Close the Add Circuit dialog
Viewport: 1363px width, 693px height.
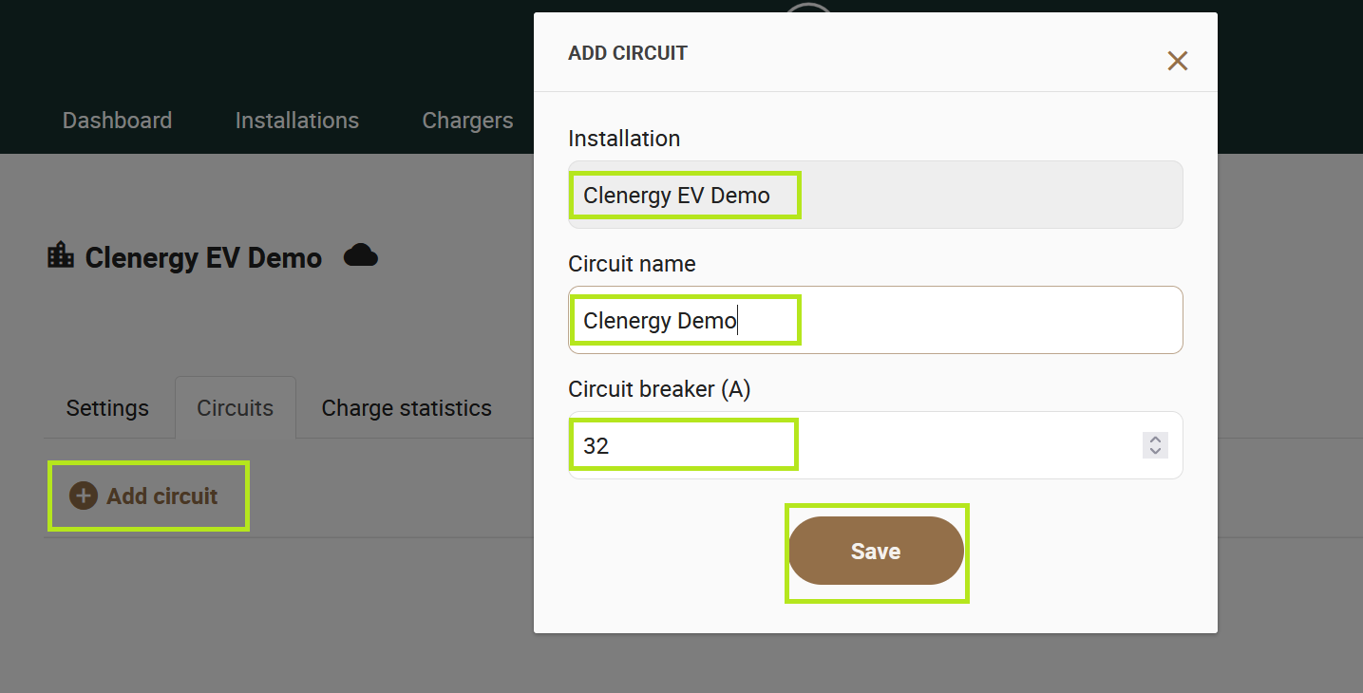[1178, 61]
